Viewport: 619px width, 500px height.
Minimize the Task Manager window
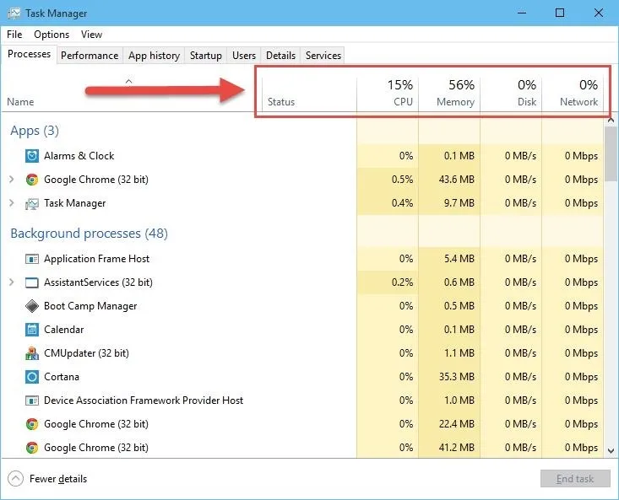point(522,13)
